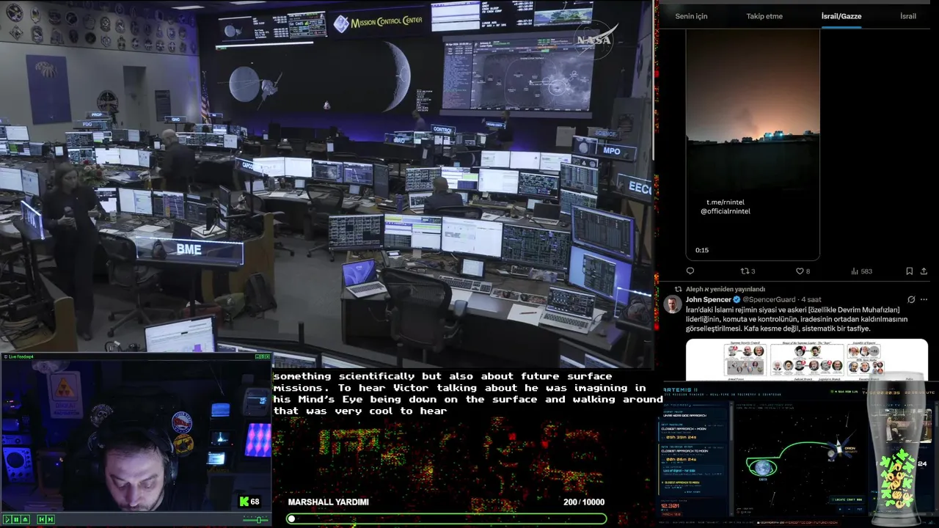The image size is (939, 528).
Task: Open the more options menu on John Spencer post
Action: pyautogui.click(x=924, y=299)
